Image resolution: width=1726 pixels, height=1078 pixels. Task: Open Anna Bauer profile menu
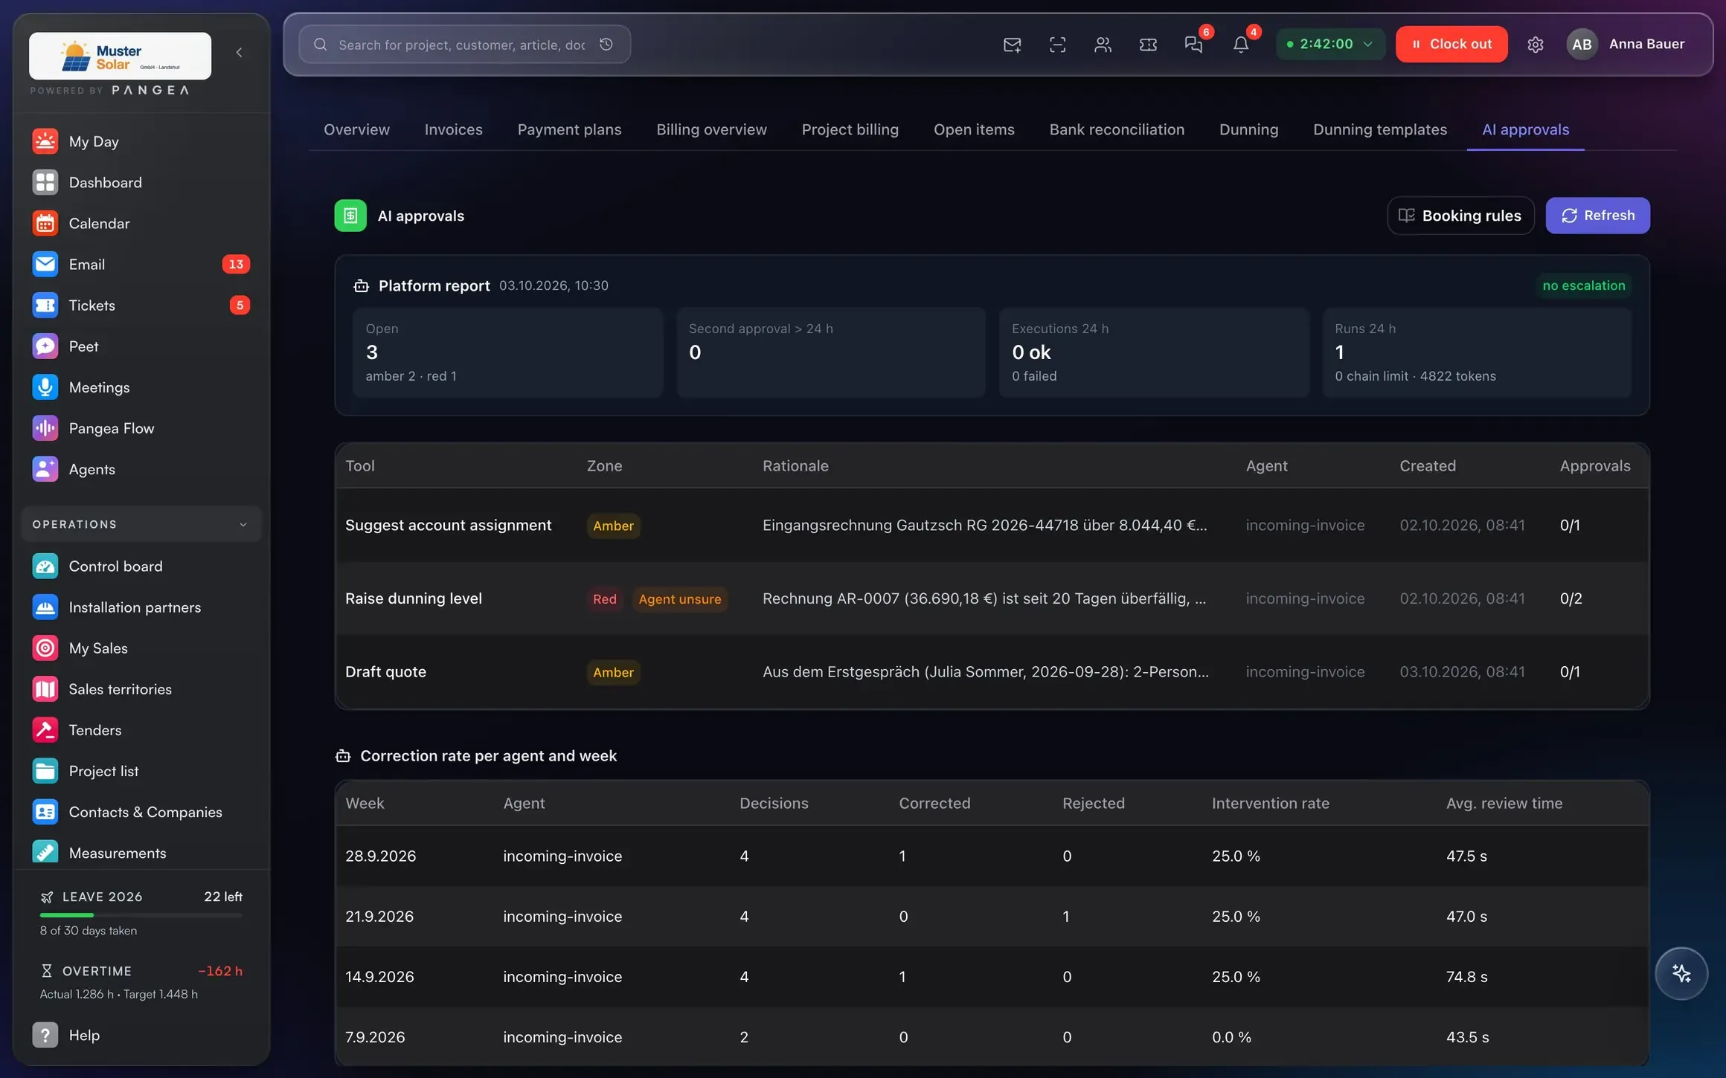click(1626, 44)
